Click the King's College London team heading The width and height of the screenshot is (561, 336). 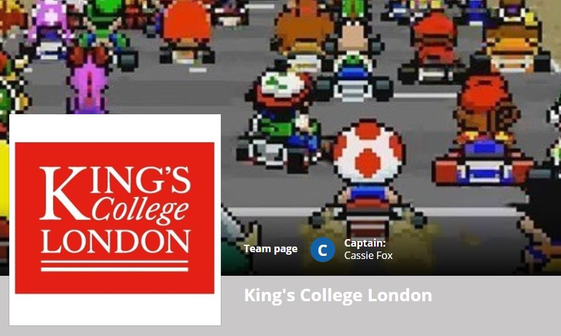coord(338,295)
